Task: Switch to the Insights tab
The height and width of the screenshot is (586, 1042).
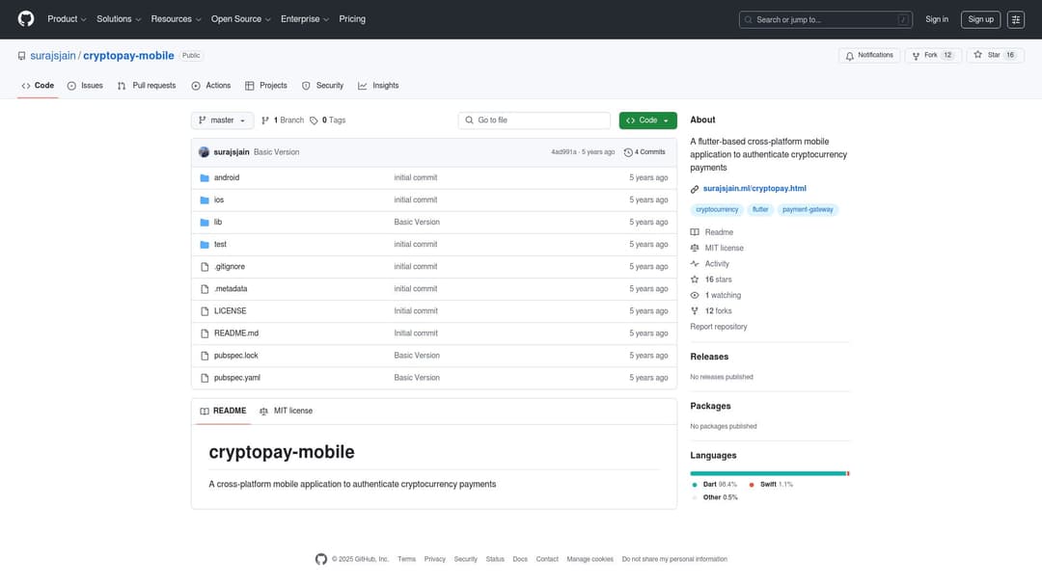Action: pos(379,86)
